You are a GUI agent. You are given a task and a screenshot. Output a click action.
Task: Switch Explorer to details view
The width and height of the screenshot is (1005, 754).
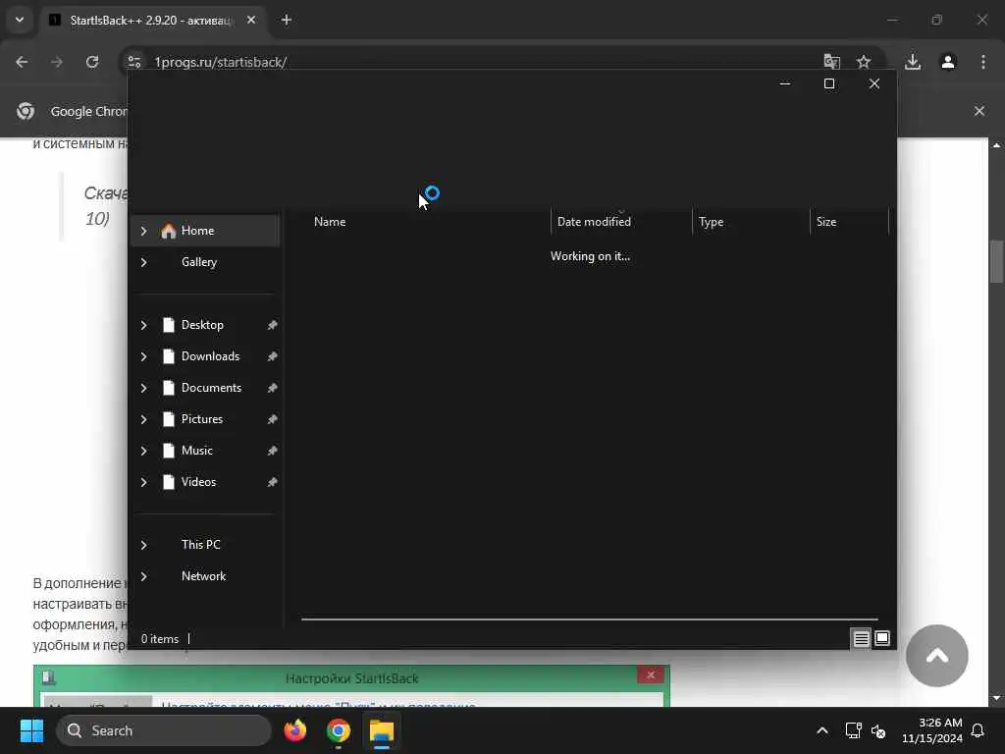(861, 638)
